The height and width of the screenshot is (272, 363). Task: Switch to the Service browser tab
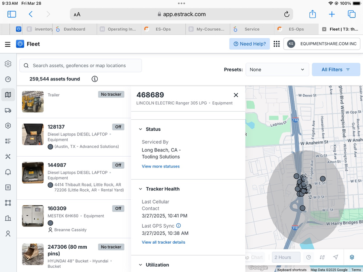[252, 29]
